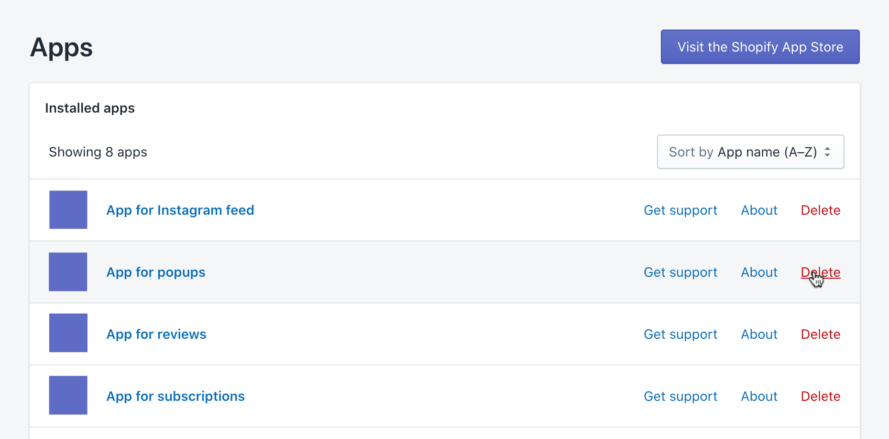Viewport: 889px width, 439px height.
Task: Open App for popups
Action: coord(156,272)
